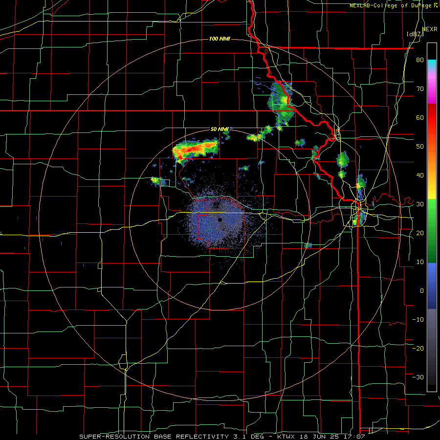Click the "60" value on the dBZ scale

click(420, 118)
